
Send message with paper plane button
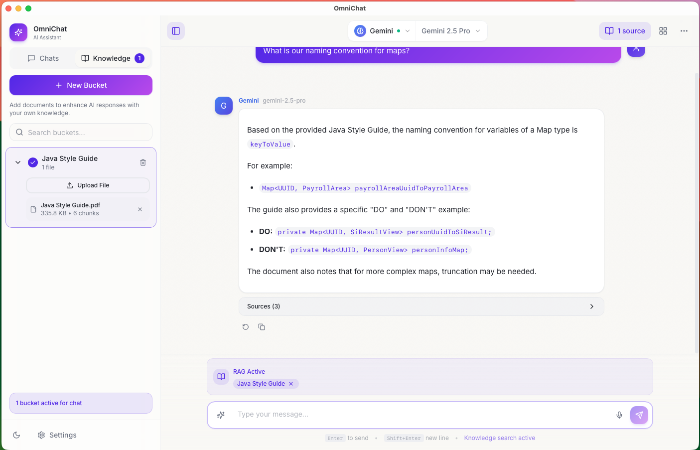(639, 415)
